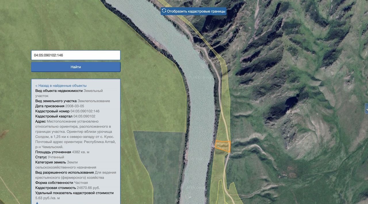
Task: Click the Статус value Учтенный
Action: point(56,157)
